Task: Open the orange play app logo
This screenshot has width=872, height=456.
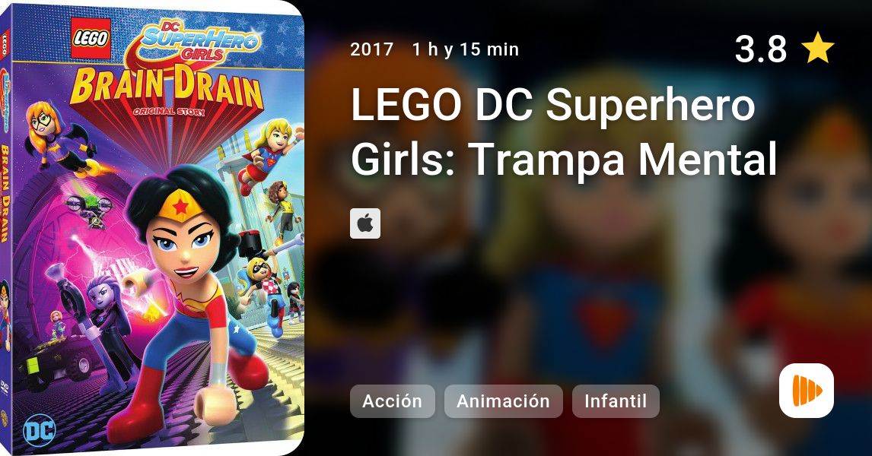Action: point(807,391)
